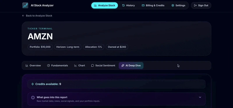233x108 pixels.
Task: Switch to the Overview tab
Action: [33, 65]
